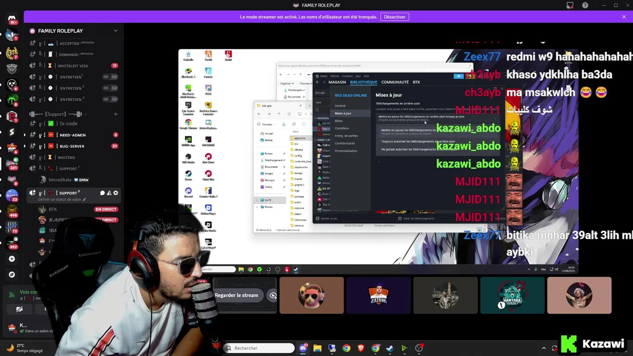Viewport: 633px width, 356px height.
Task: Click the Regarder le stream button
Action: click(x=236, y=295)
